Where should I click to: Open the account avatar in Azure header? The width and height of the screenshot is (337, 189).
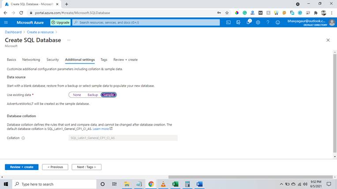pos(332,22)
